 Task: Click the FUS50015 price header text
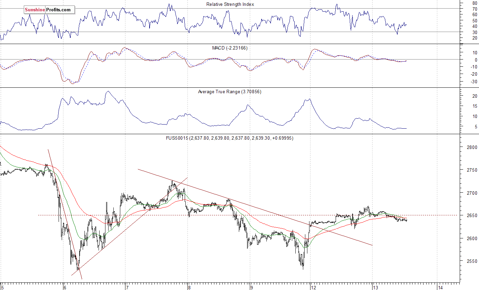230,138
